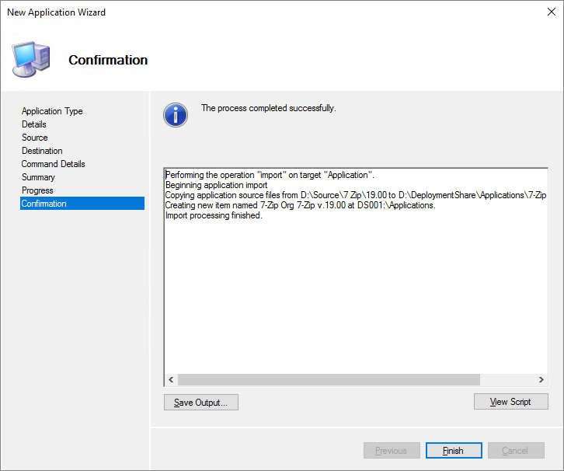Open the Summary step
The image size is (564, 471).
38,177
